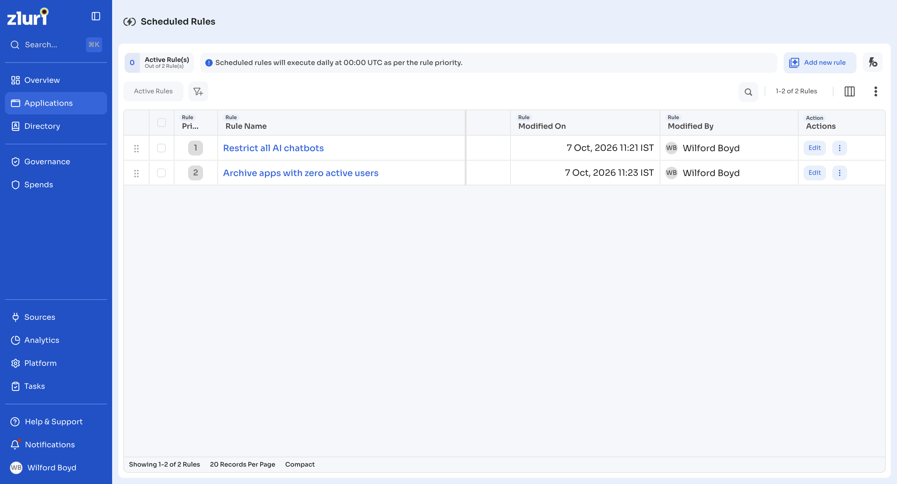Click Modified By column header
This screenshot has height=484, width=897.
click(729, 122)
